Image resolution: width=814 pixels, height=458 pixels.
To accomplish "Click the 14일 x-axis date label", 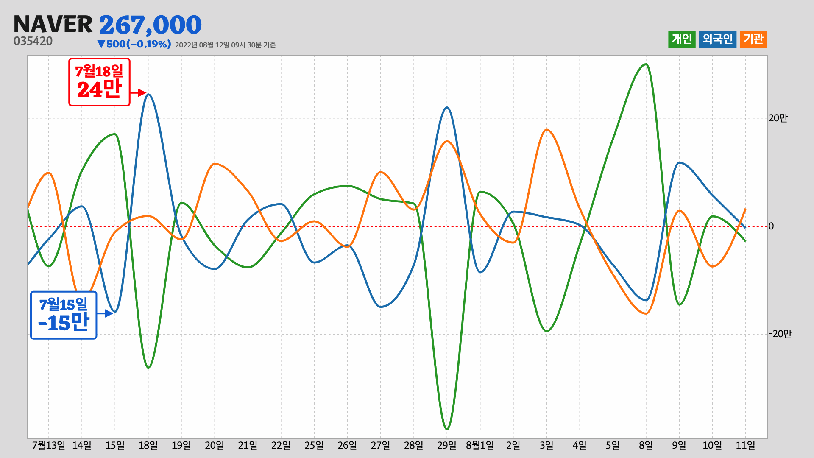I will pyautogui.click(x=82, y=446).
